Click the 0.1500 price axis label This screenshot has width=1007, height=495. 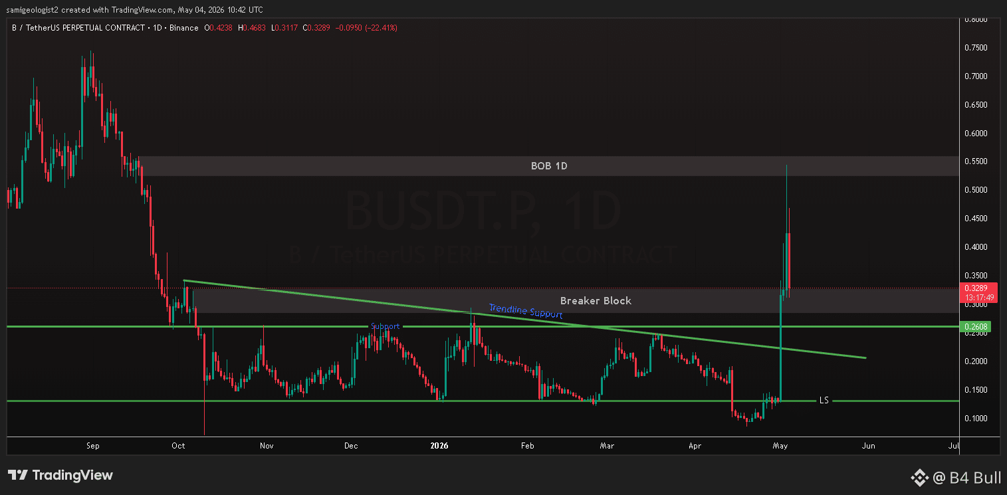click(x=976, y=390)
